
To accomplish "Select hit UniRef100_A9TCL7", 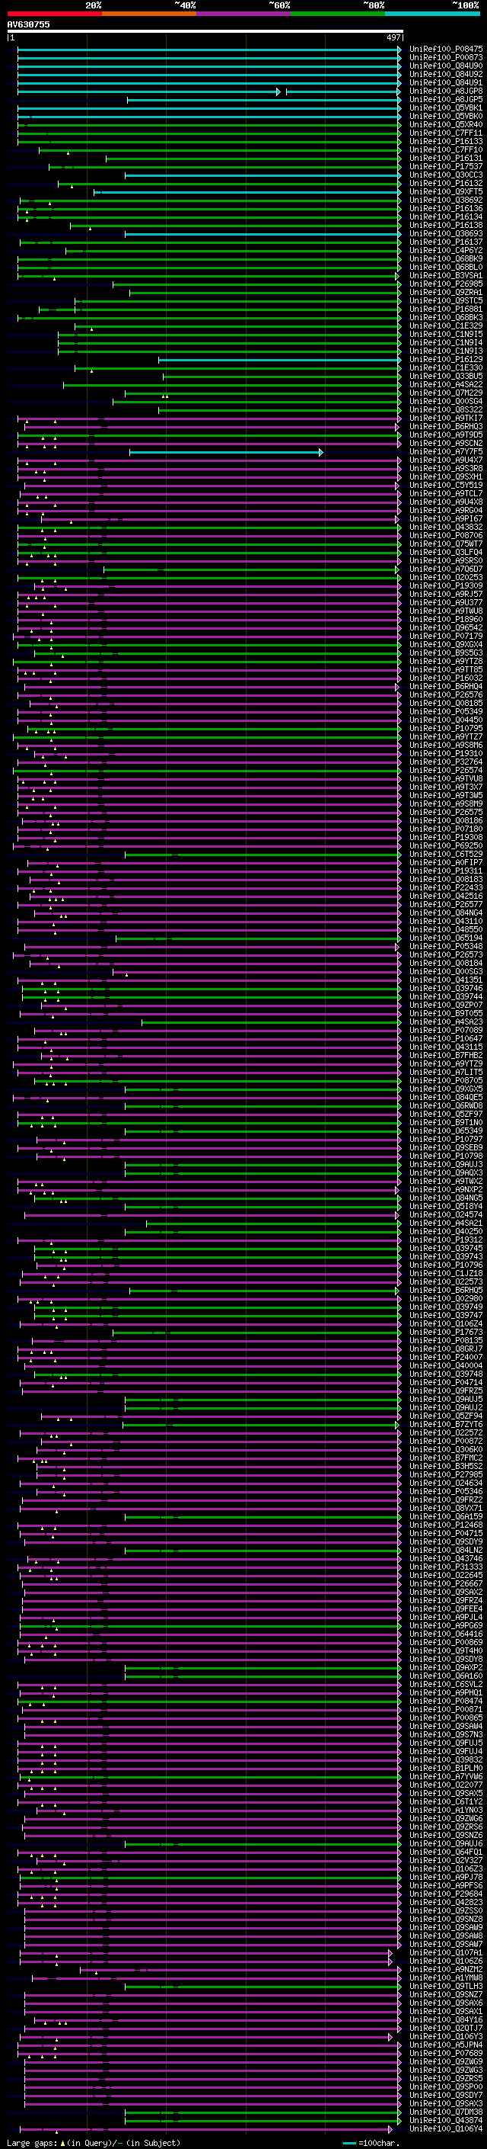I will 446,494.
